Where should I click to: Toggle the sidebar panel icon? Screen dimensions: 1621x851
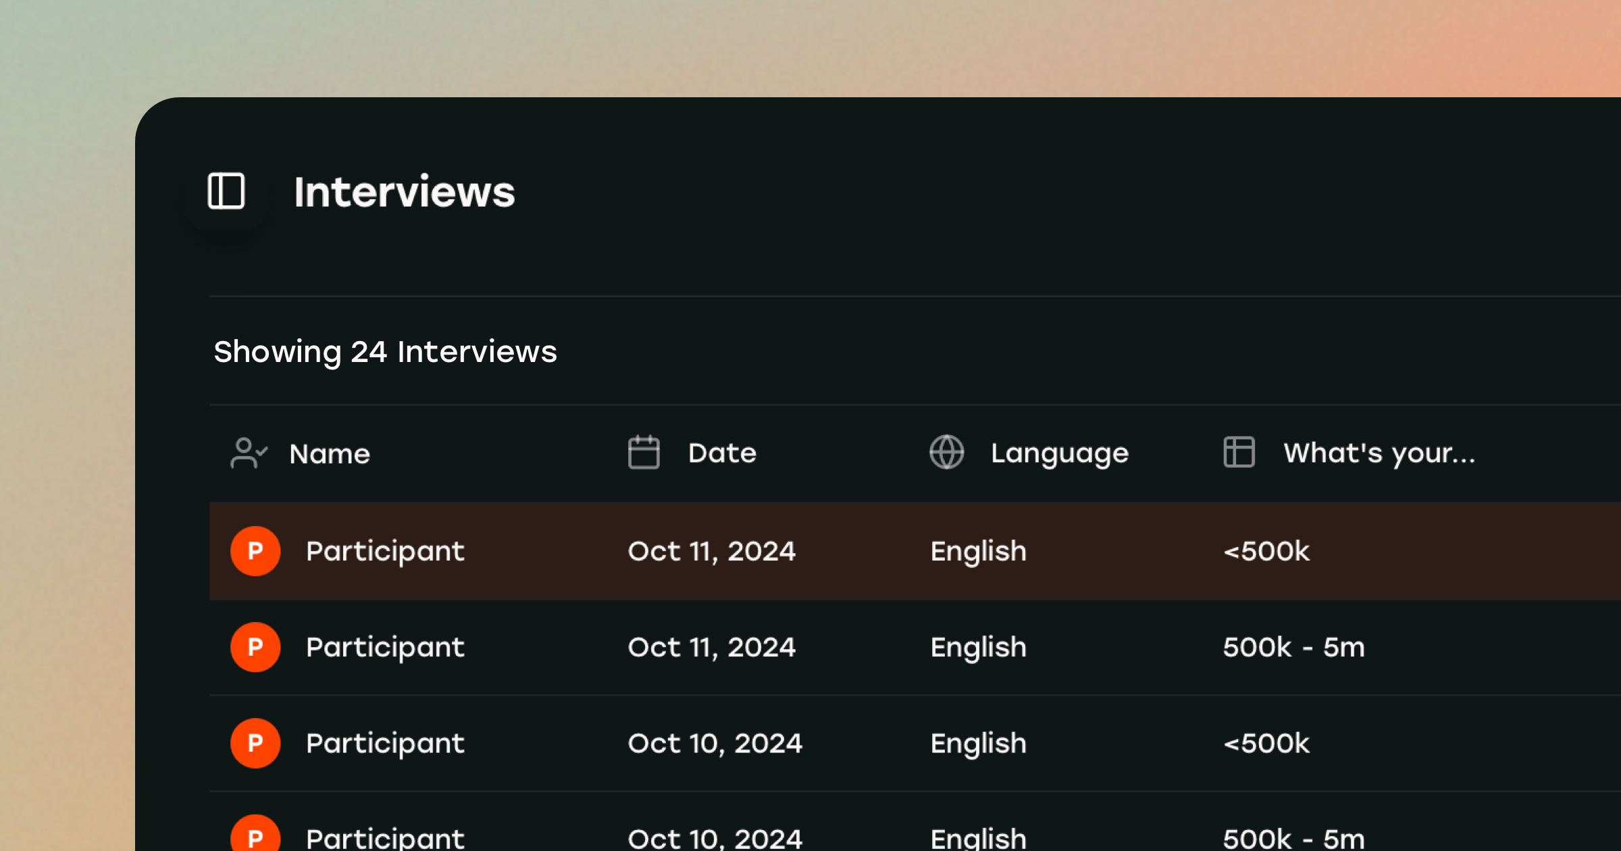point(226,191)
